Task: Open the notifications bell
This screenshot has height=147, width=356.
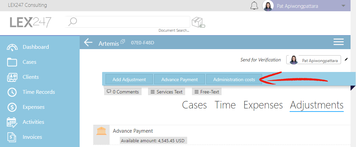Action: (x=254, y=5)
